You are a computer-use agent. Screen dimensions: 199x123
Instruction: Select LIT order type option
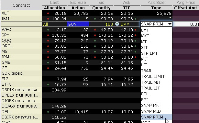point(156,65)
